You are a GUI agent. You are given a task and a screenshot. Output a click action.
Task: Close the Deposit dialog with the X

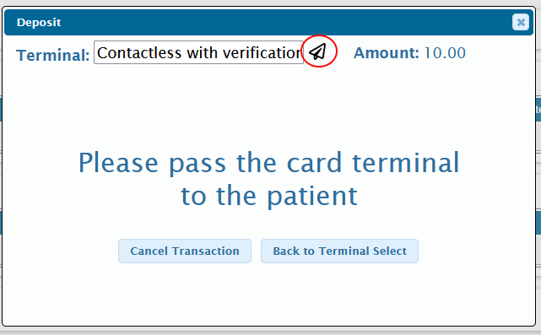[x=521, y=23]
